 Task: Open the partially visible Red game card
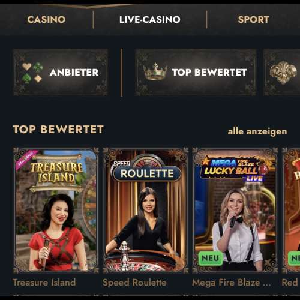pyautogui.click(x=291, y=211)
